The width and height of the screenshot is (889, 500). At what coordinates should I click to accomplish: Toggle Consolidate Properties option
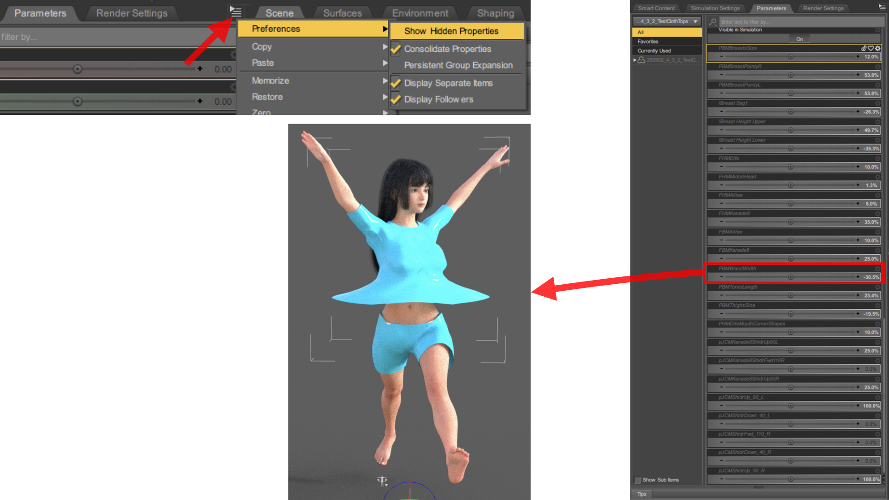[447, 49]
